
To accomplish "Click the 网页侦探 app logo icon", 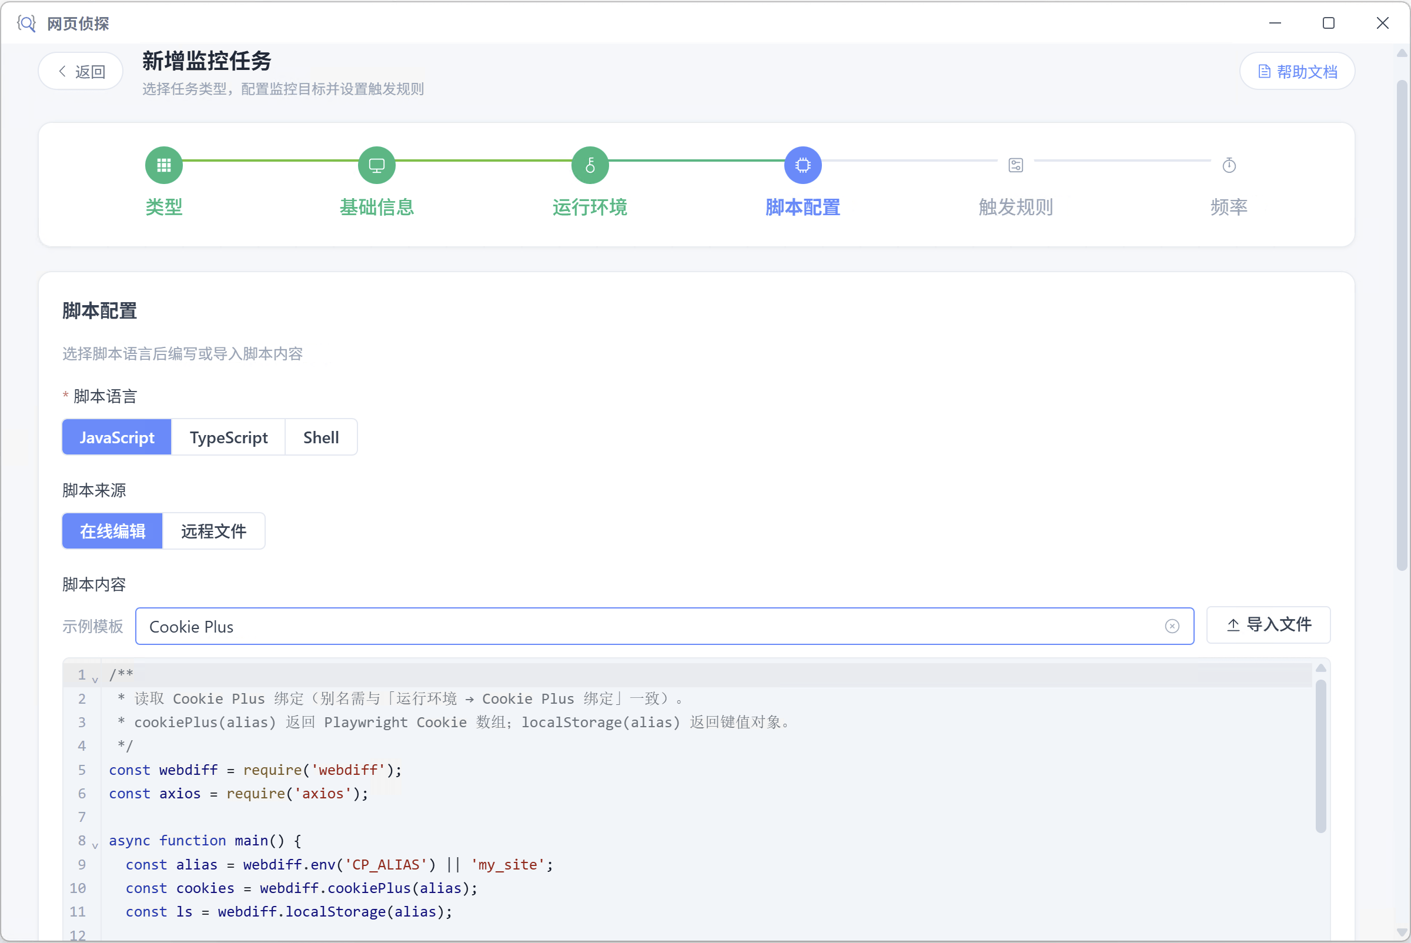I will (x=26, y=24).
